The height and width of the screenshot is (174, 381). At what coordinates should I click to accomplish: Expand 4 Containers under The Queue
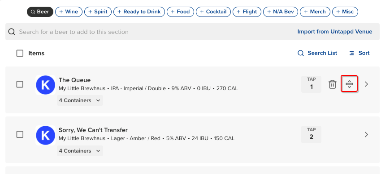click(80, 100)
